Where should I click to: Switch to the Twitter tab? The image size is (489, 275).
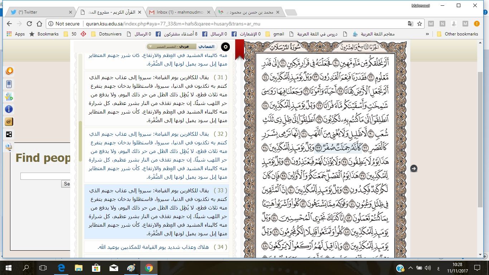tap(39, 12)
